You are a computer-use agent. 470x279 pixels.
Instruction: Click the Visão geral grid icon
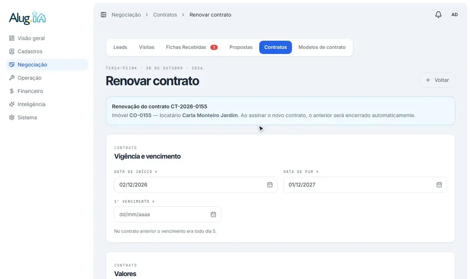coord(12,38)
